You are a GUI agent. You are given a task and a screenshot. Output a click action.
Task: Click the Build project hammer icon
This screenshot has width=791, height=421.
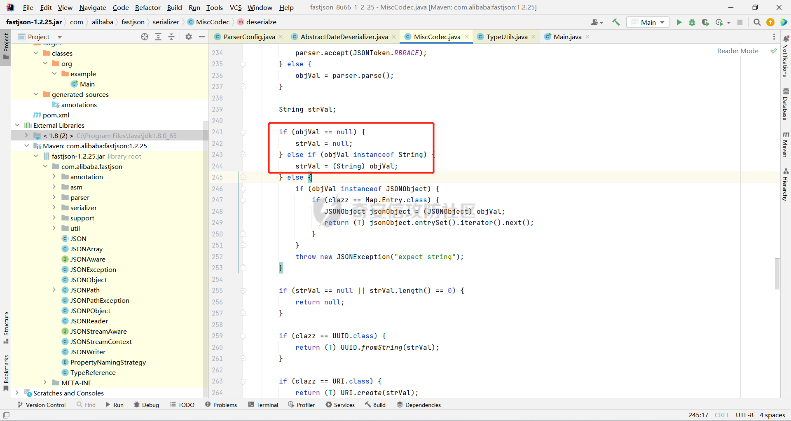616,22
